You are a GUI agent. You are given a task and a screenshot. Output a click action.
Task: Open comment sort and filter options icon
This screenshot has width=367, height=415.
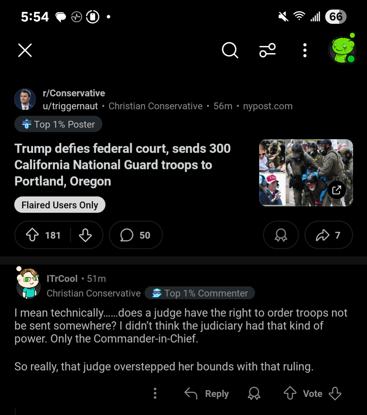[x=267, y=50]
